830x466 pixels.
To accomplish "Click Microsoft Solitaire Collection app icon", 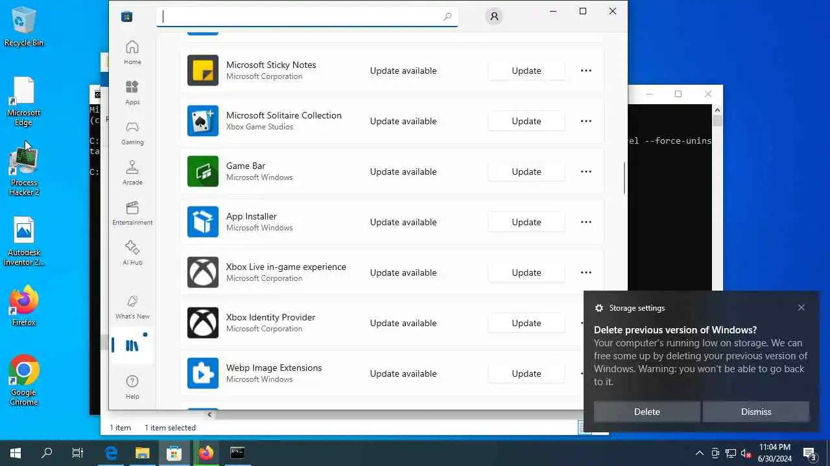I will (x=203, y=121).
